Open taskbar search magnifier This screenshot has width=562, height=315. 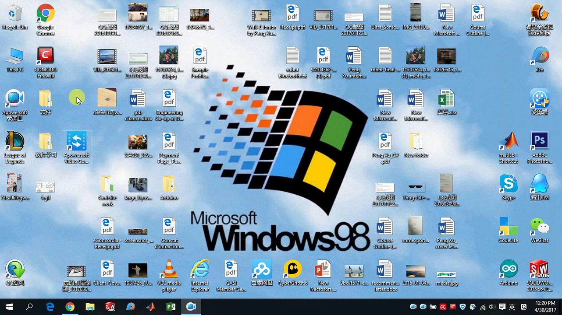pos(29,307)
